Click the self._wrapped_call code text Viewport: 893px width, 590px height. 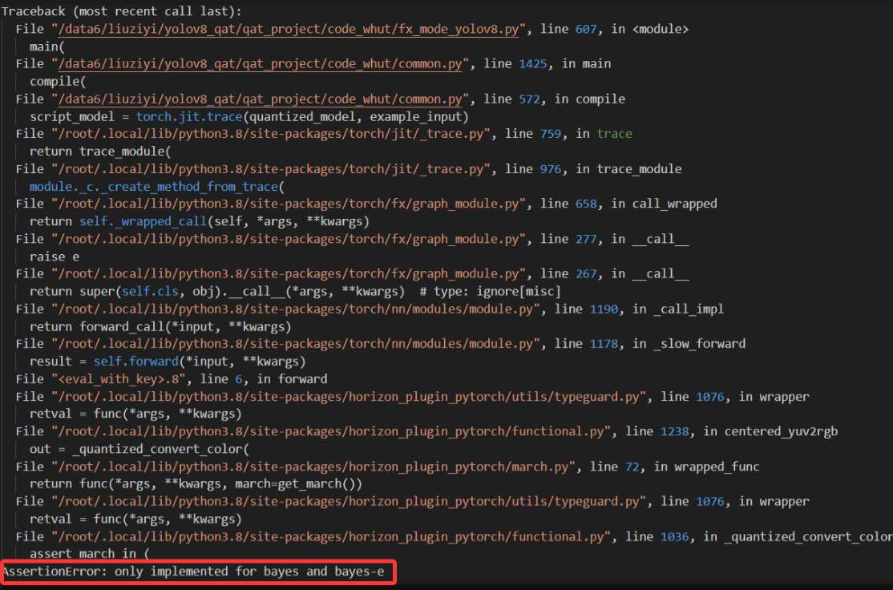point(130,221)
